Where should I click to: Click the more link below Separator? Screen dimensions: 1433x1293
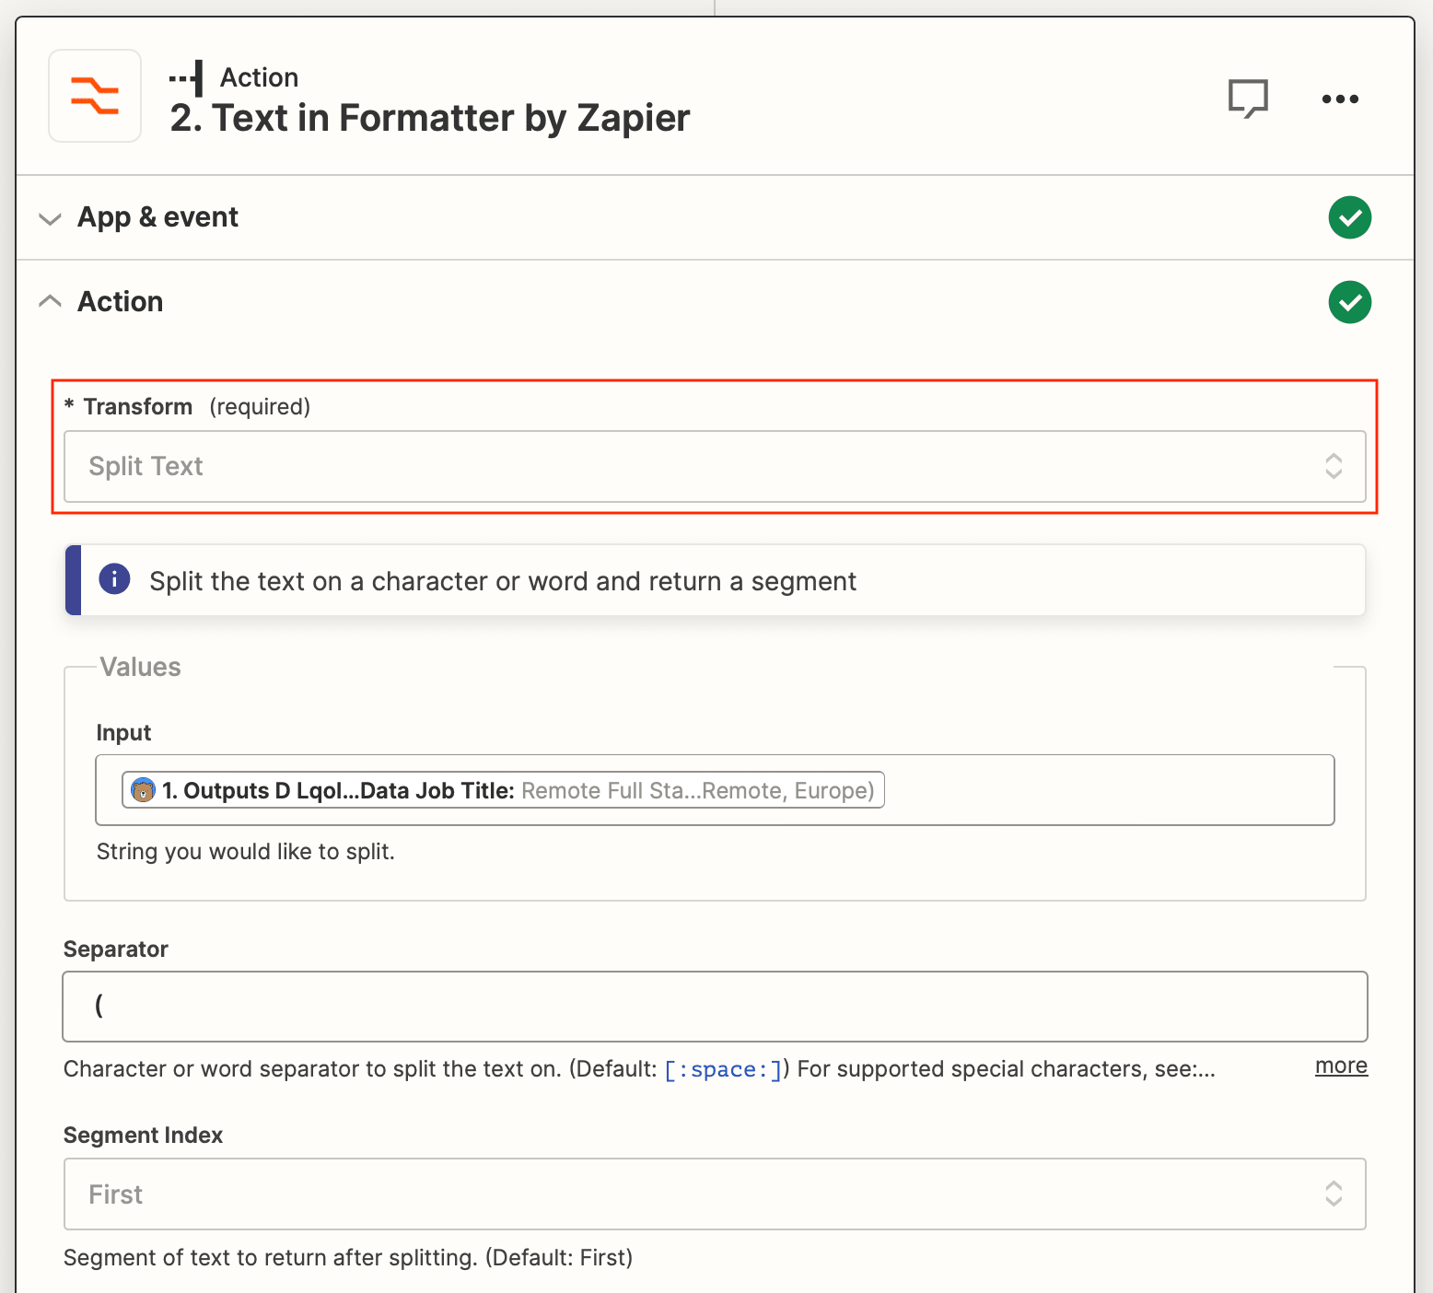click(1341, 1066)
